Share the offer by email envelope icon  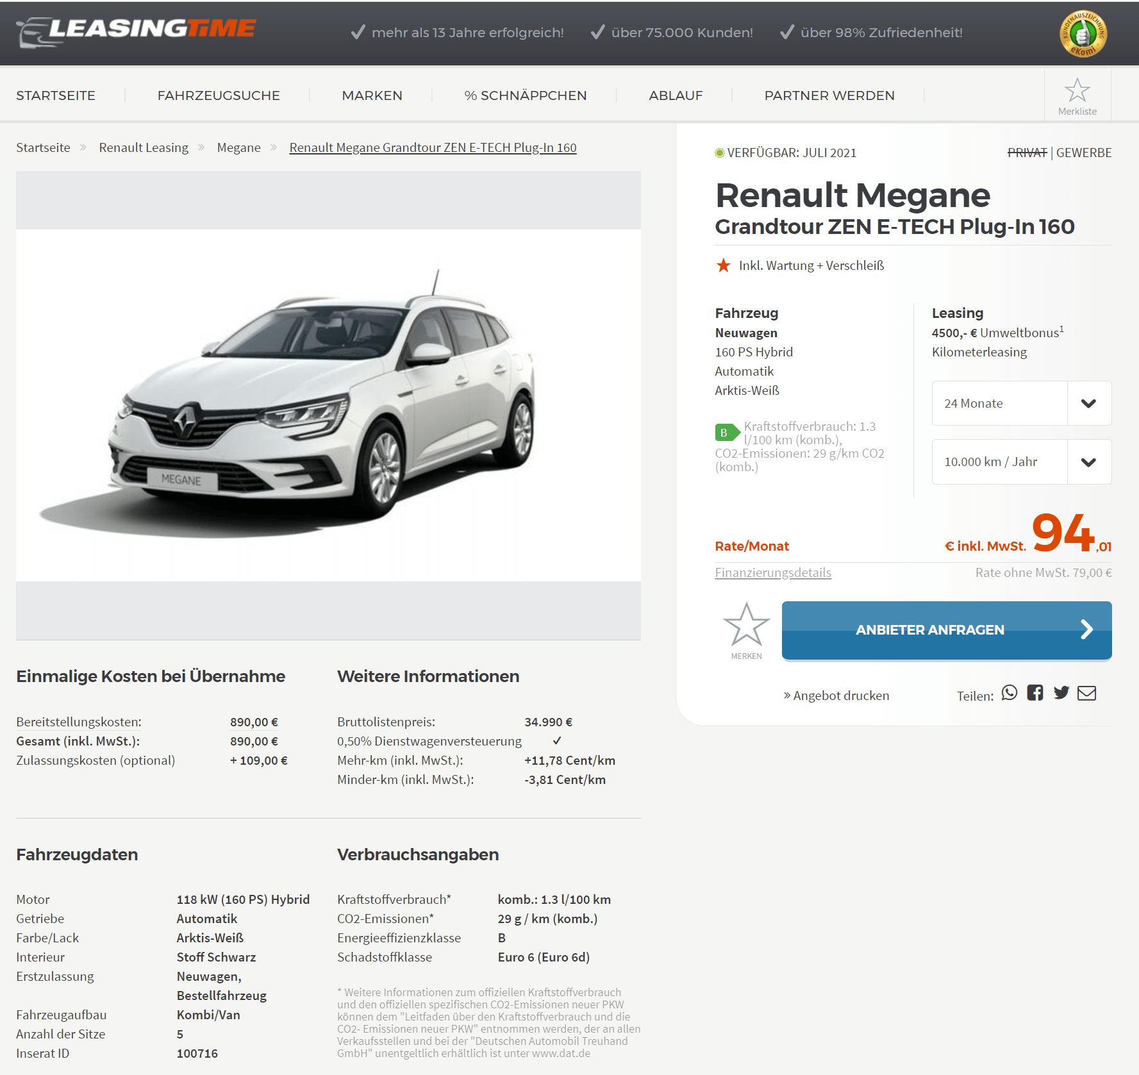pyautogui.click(x=1087, y=693)
